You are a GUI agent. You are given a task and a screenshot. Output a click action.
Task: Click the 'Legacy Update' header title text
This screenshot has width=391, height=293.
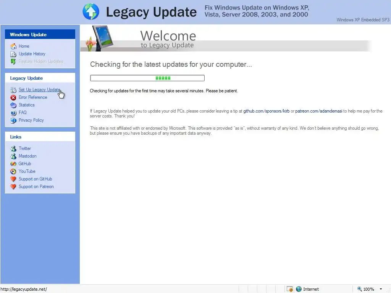[x=151, y=12]
